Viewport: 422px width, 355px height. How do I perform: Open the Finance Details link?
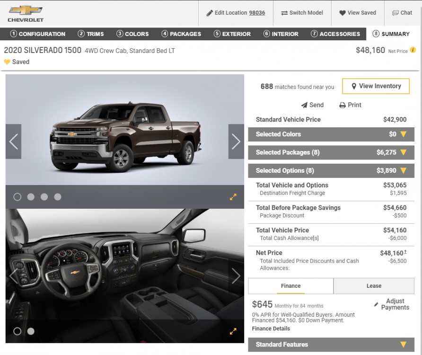pyautogui.click(x=271, y=328)
